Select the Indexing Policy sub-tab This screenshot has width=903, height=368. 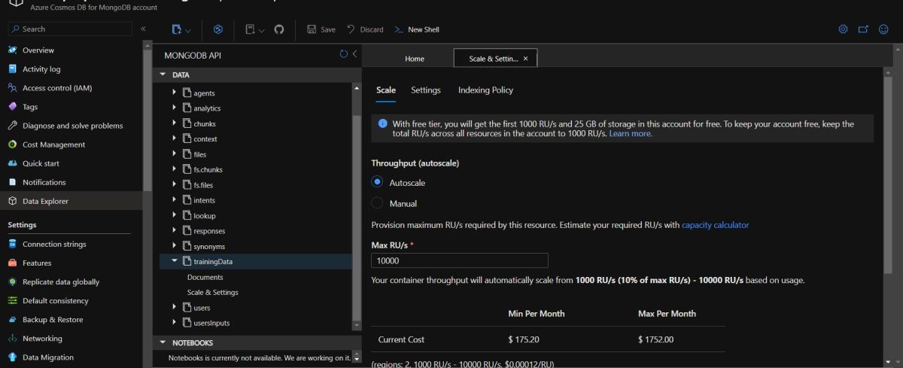[x=485, y=90]
